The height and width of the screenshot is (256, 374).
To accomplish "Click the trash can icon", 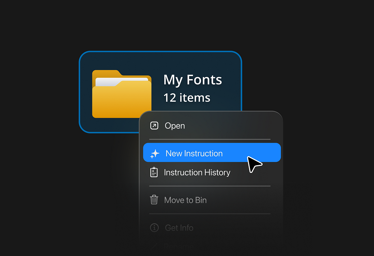I will coord(154,200).
